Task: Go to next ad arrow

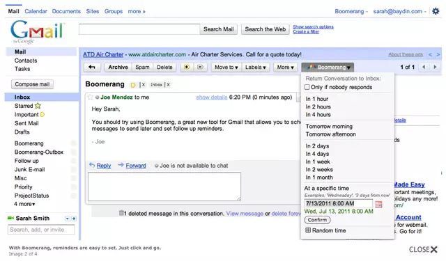Action: (x=438, y=54)
